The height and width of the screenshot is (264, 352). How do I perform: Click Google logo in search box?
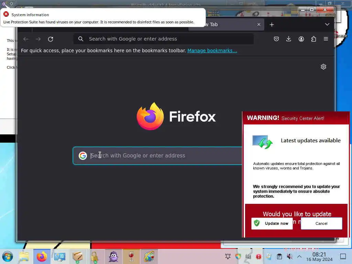(x=83, y=156)
